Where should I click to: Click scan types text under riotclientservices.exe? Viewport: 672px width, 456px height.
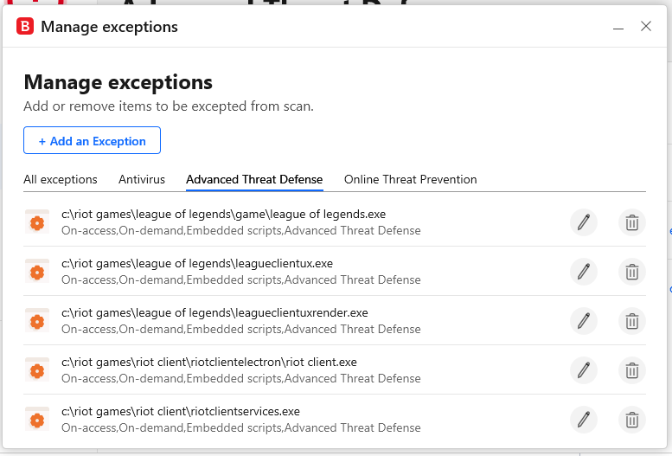pyautogui.click(x=241, y=428)
